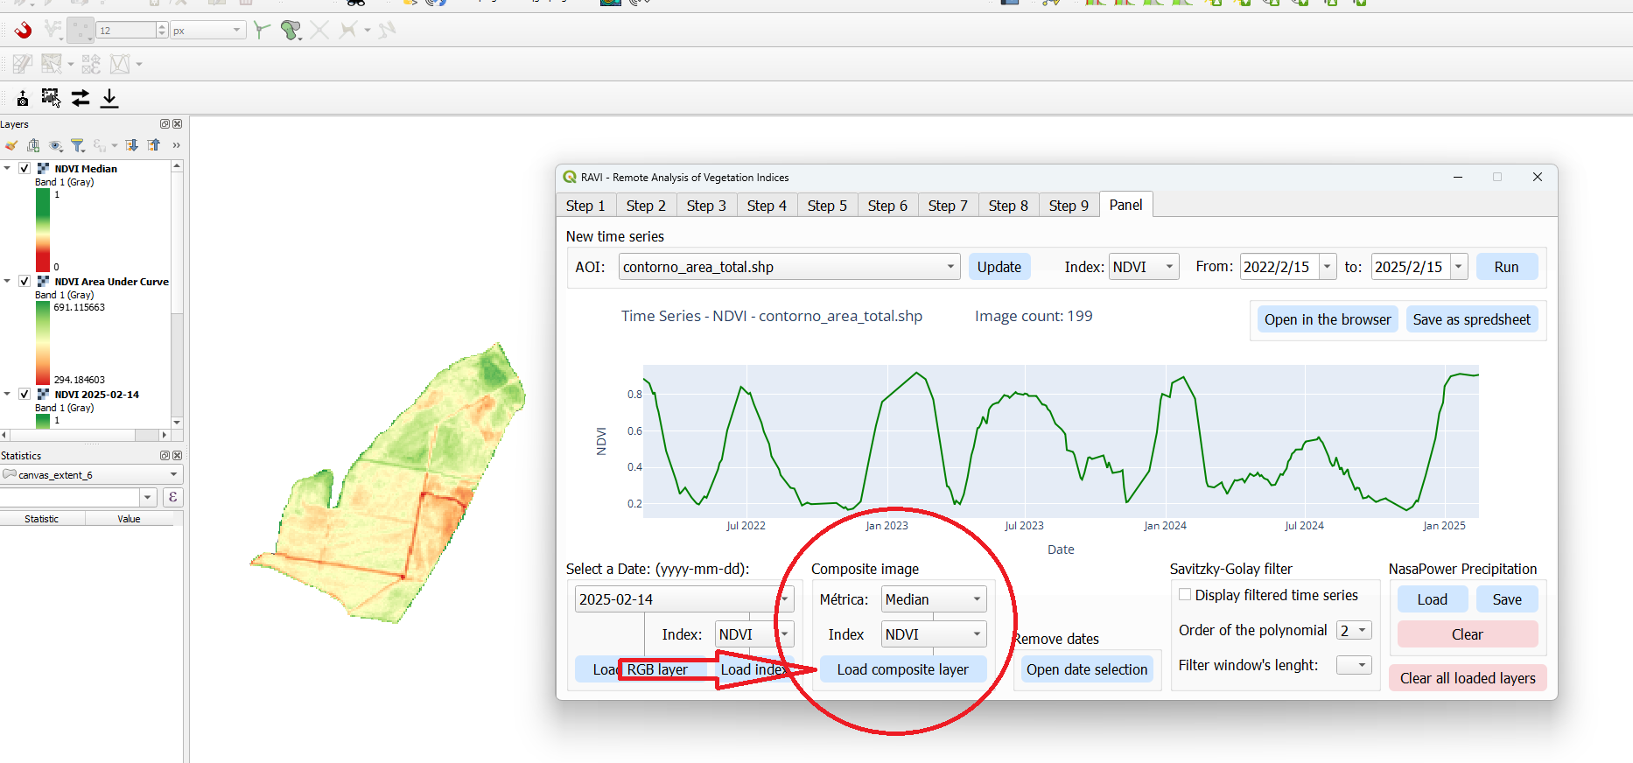Uncheck NDVI Median layer visibility
The image size is (1633, 763).
pyautogui.click(x=25, y=169)
